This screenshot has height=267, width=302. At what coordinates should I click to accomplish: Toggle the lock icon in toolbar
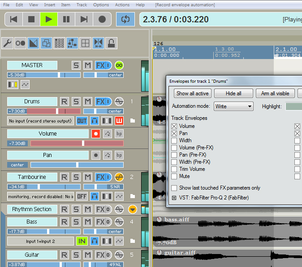coord(111,43)
